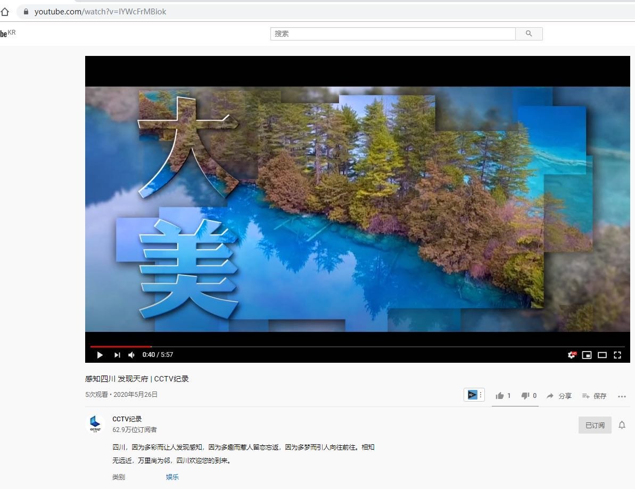Image resolution: width=635 pixels, height=489 pixels.
Task: Click the 分享 share button
Action: (x=559, y=396)
